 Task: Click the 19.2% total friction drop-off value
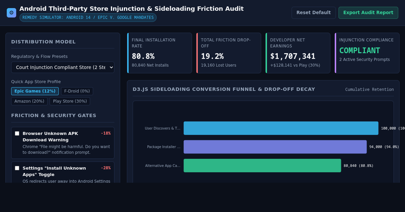coord(212,56)
